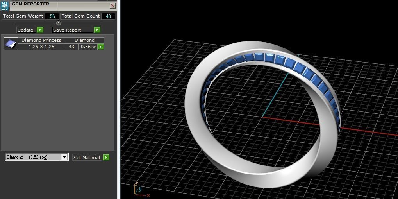Click green arrow next to Update
Viewport: 398px width, 199px height.
point(40,30)
